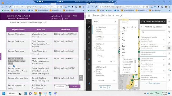This screenshot has width=172, height=96.
Task: Toggle visibility of the Tract layer
Action: pos(111,62)
